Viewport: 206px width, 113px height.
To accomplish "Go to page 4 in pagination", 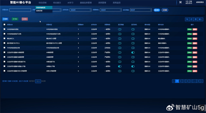I will pos(187,81).
